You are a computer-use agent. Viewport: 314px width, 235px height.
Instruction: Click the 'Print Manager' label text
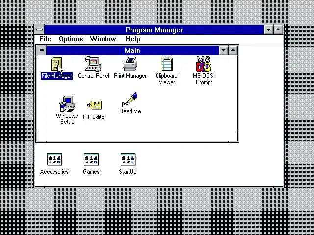tap(130, 76)
